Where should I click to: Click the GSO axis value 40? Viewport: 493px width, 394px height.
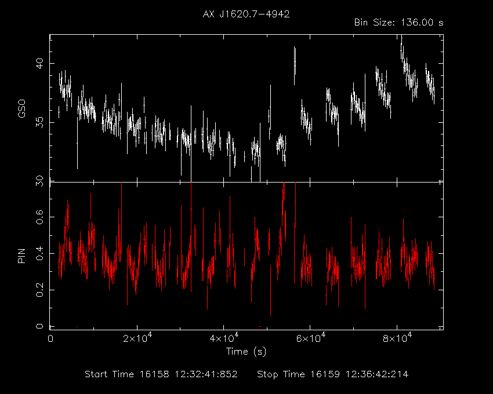coord(40,64)
